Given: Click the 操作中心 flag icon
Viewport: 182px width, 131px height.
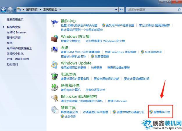Looking at the screenshot, I should point(54,23).
